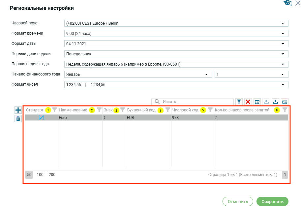Viewport: 301px width, 206px height.
Task: Select the EUR cell in the Euro row
Action: pyautogui.click(x=148, y=117)
